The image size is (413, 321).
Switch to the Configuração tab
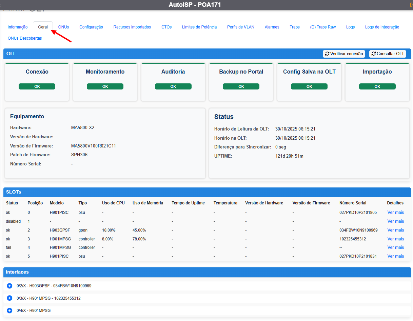[91, 27]
